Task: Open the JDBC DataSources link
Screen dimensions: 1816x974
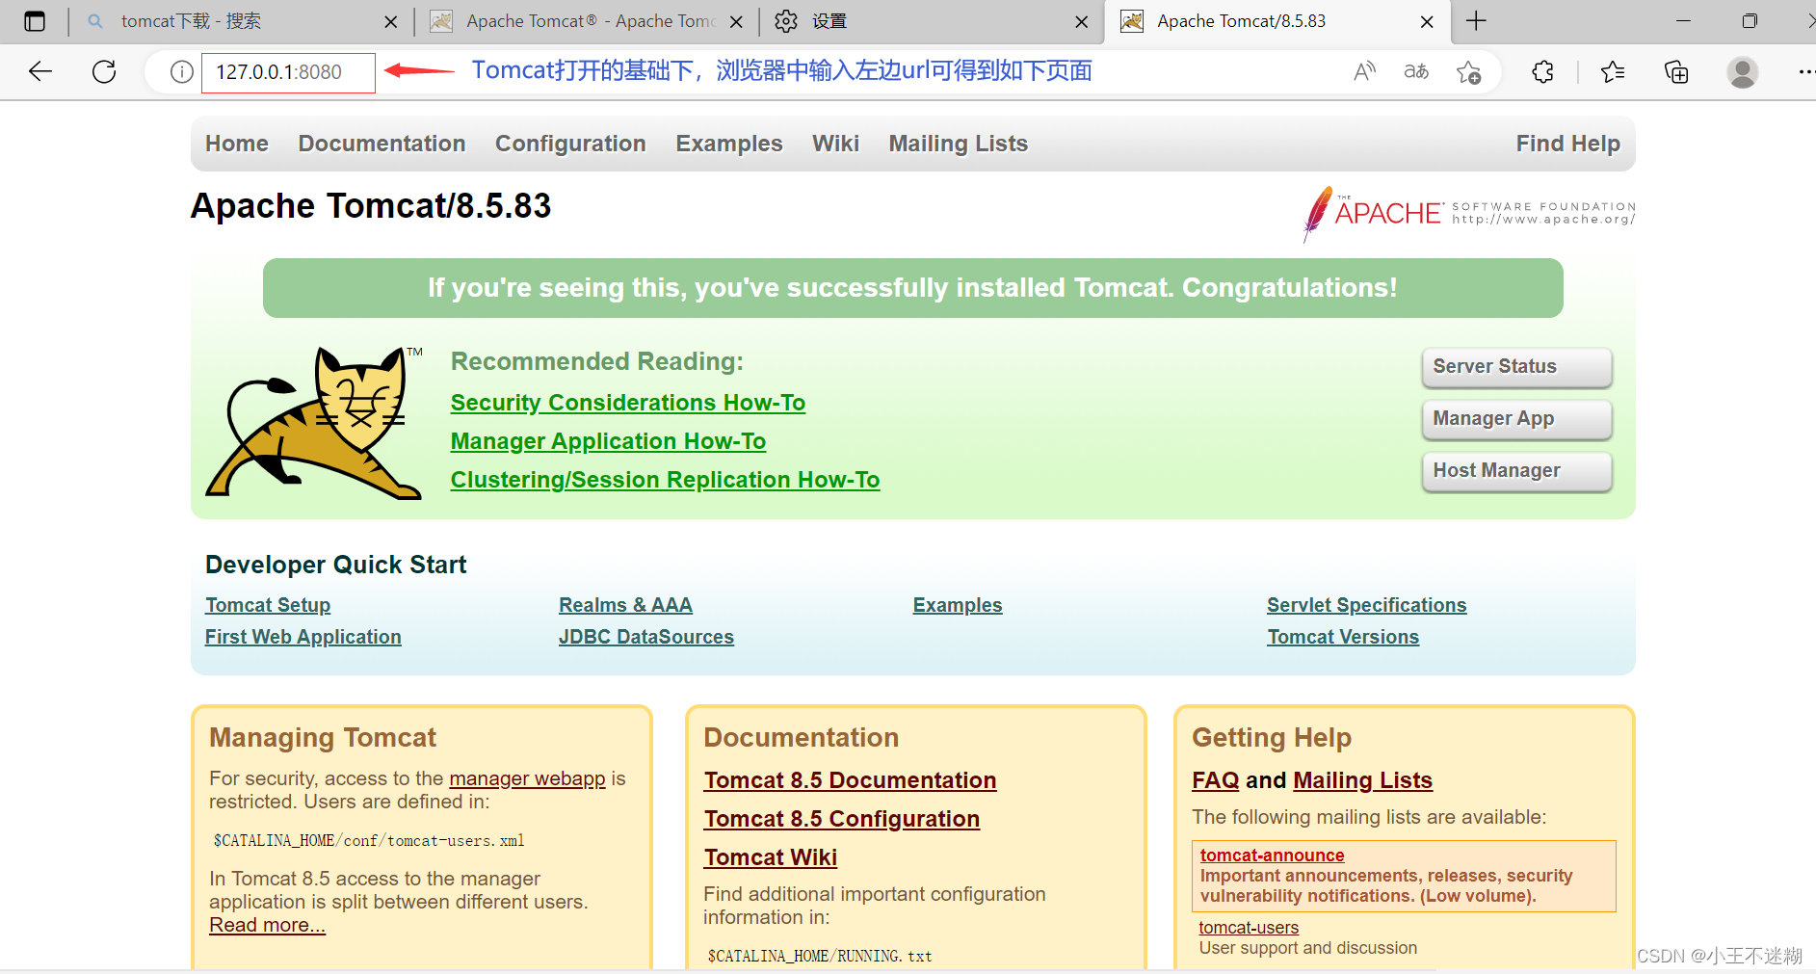Action: tap(646, 637)
